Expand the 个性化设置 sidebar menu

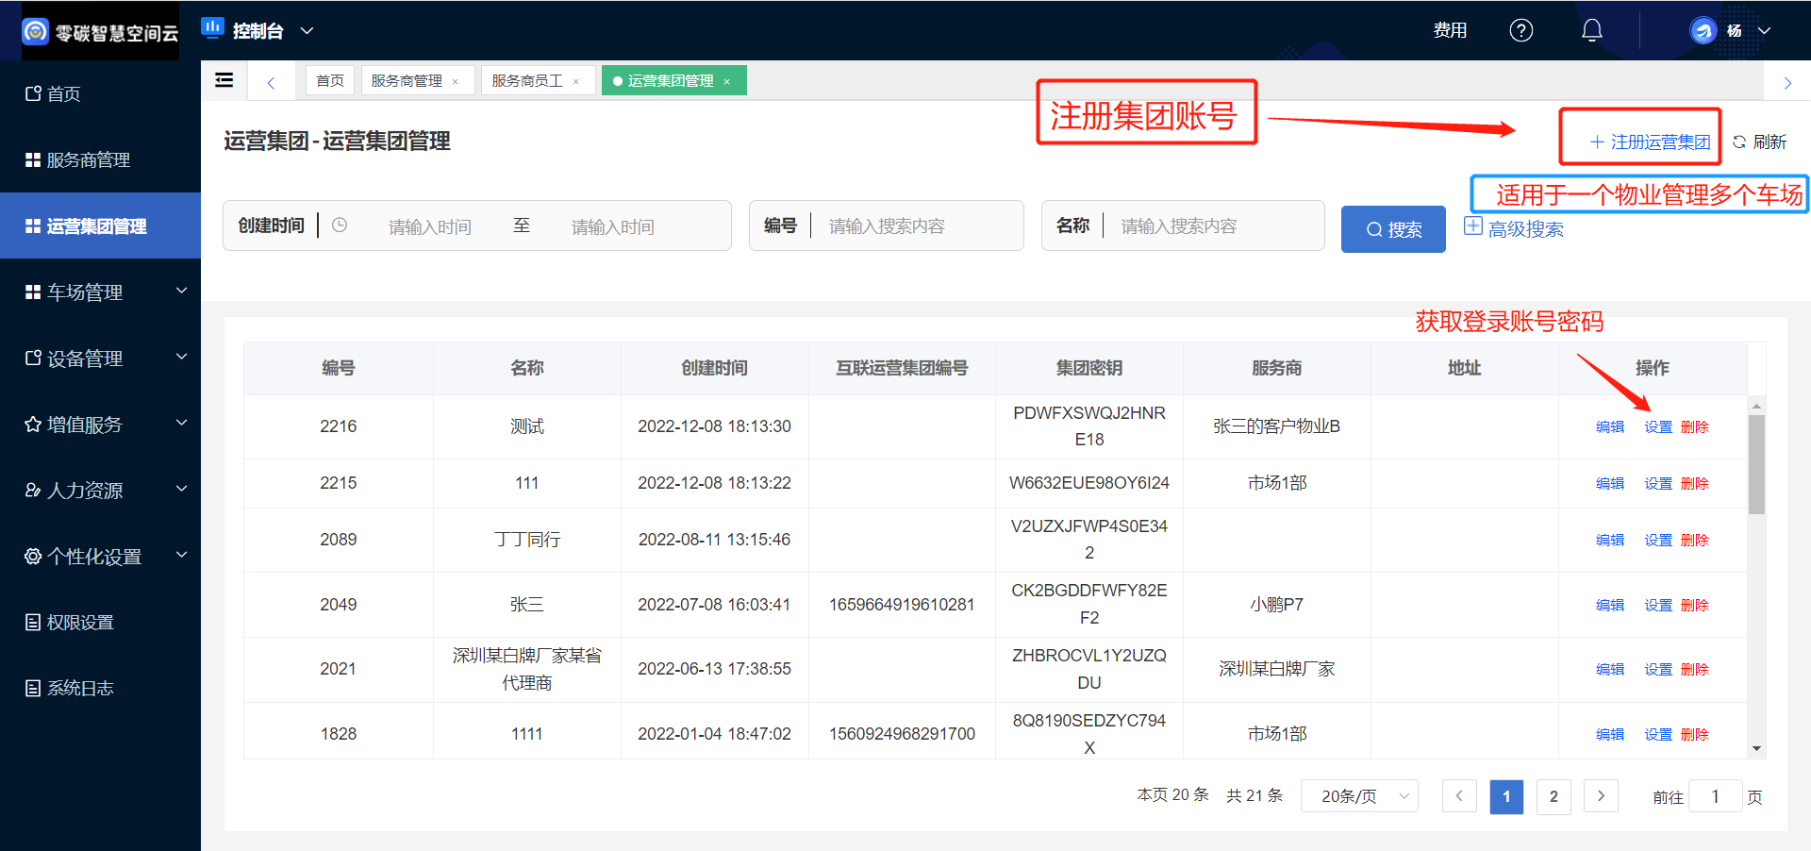[100, 556]
